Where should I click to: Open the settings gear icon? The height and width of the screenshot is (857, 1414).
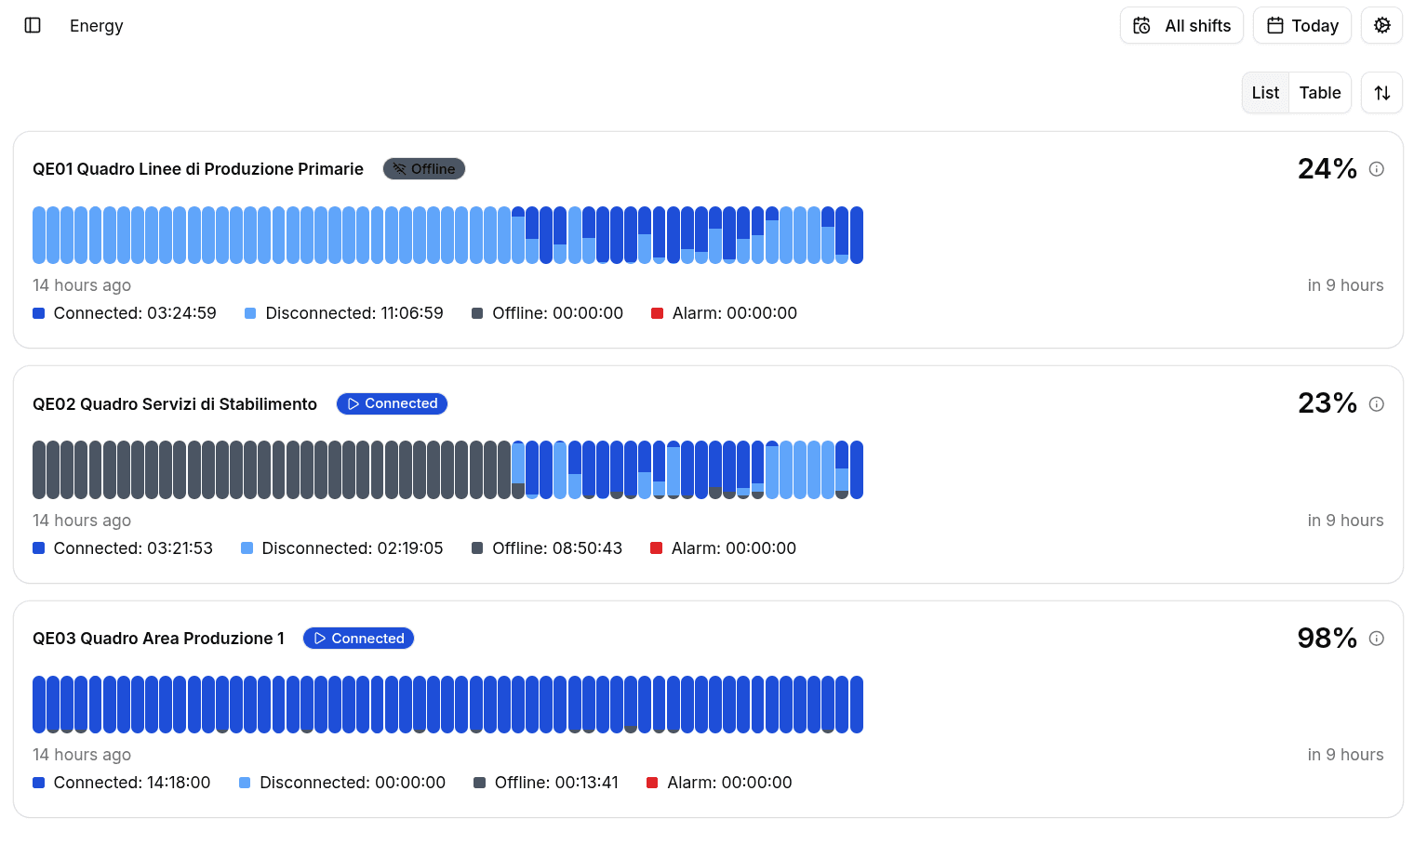point(1381,25)
